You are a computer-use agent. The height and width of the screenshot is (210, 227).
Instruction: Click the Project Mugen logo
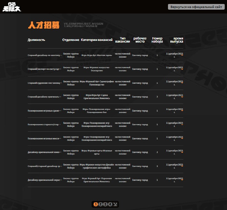[12, 7]
